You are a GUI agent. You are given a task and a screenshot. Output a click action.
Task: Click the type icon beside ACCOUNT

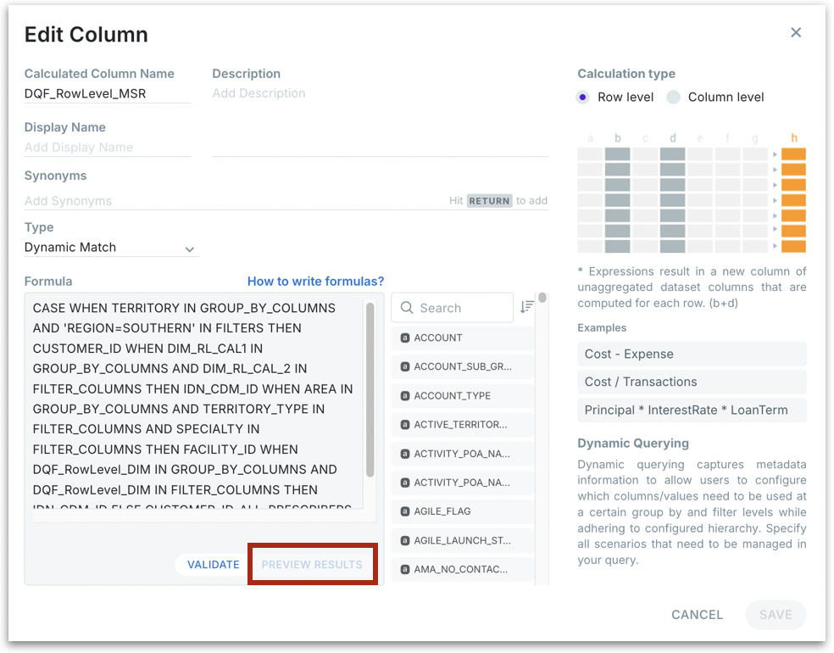[404, 338]
